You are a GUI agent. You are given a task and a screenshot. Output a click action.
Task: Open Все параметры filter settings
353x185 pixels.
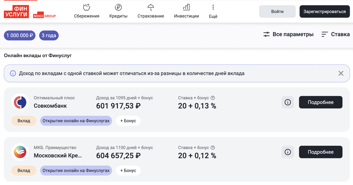click(x=288, y=34)
